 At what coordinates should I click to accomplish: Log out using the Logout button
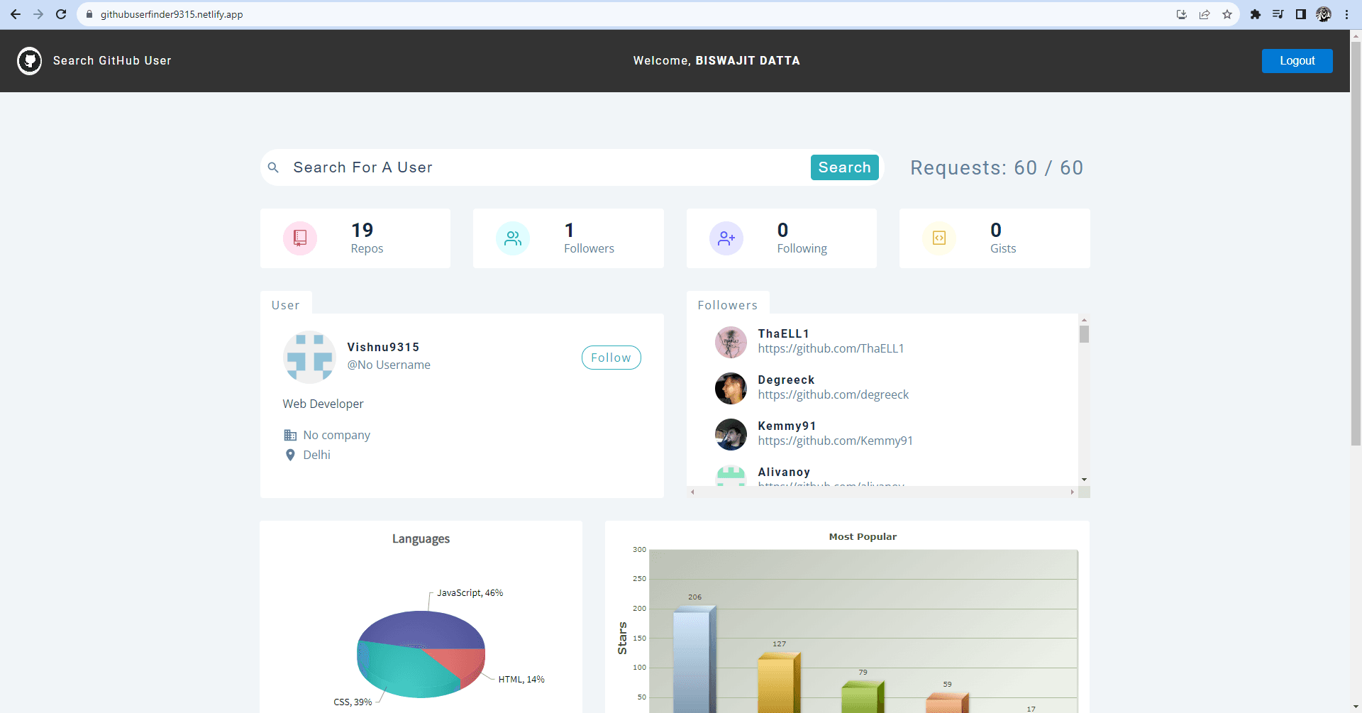1297,61
